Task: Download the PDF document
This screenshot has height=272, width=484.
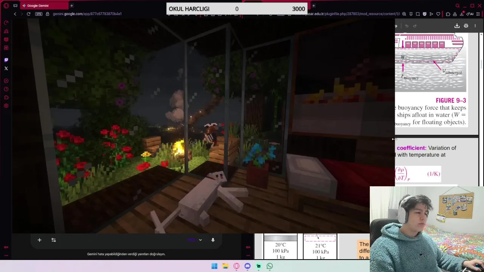Action: 457,26
